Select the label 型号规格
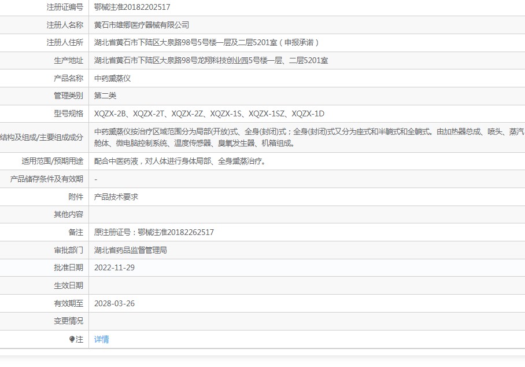This screenshot has width=525, height=367. click(x=68, y=113)
